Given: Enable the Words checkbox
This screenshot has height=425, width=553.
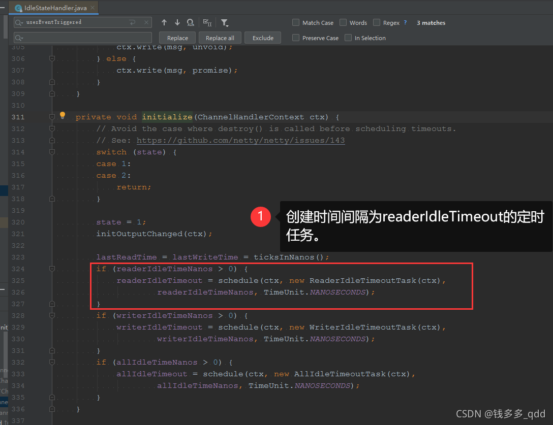Looking at the screenshot, I should pyautogui.click(x=343, y=22).
